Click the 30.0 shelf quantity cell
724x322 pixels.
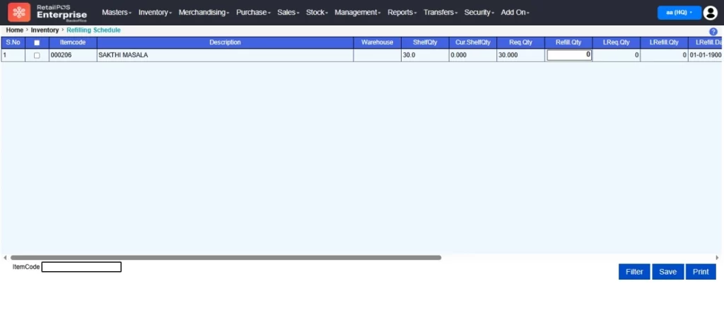click(x=425, y=55)
